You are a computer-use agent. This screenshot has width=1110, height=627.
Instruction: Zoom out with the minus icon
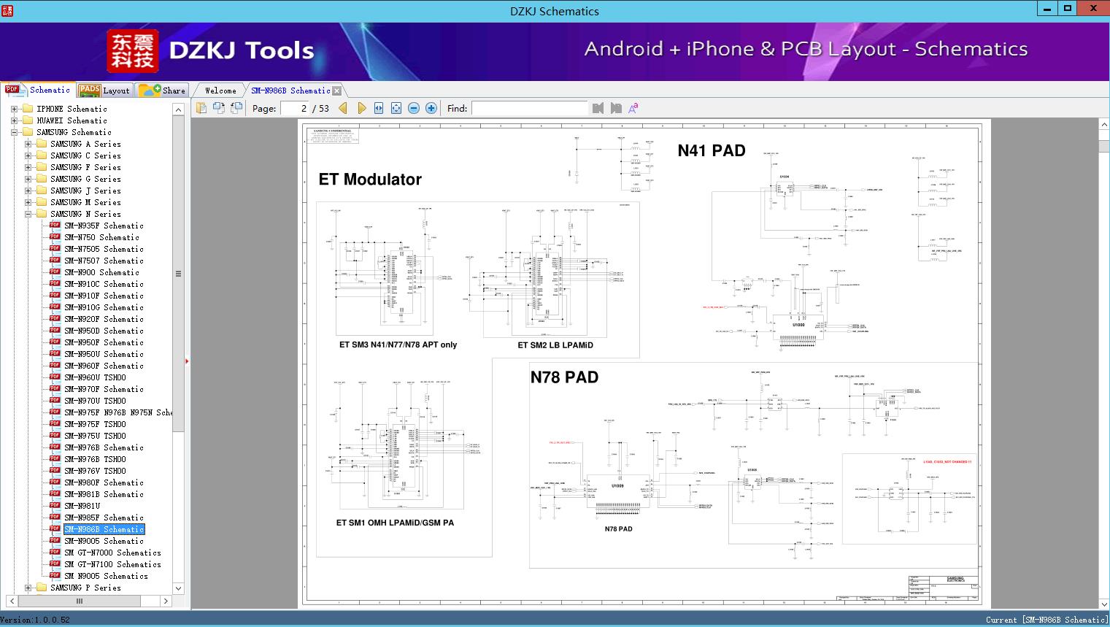pos(414,108)
